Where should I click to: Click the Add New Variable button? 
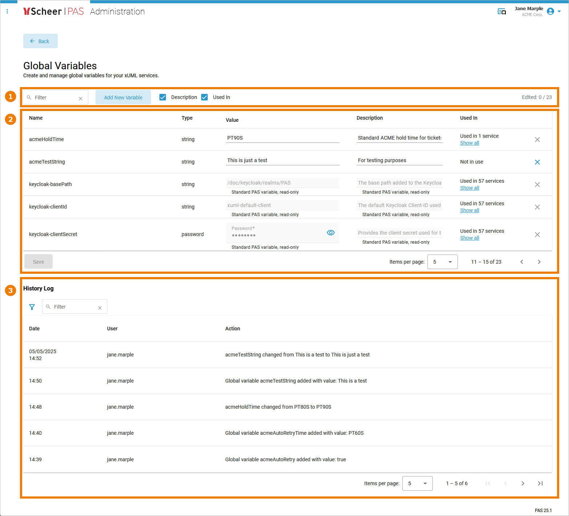pos(123,98)
